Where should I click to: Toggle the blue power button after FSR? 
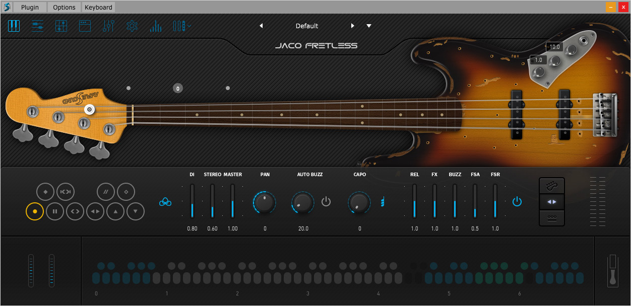pyautogui.click(x=517, y=202)
